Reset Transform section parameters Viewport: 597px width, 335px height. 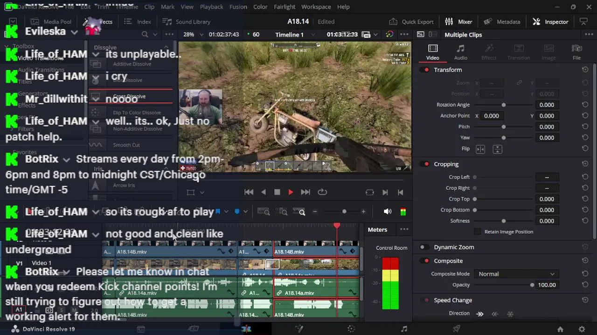585,70
